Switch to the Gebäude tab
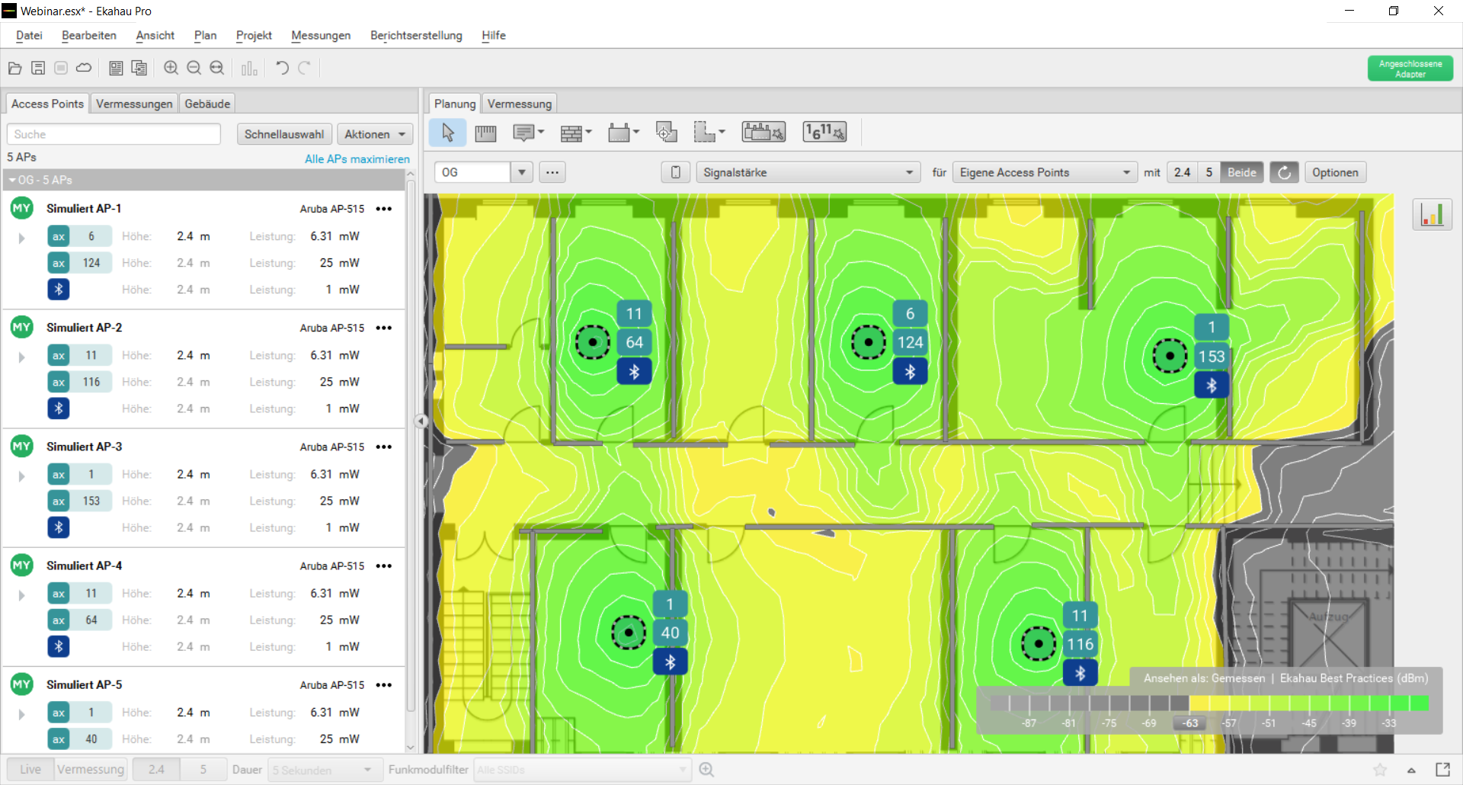 [207, 104]
